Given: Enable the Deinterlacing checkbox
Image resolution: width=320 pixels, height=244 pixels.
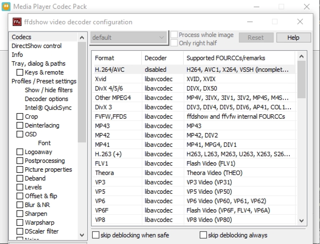Looking at the screenshot, I should coord(20,125).
